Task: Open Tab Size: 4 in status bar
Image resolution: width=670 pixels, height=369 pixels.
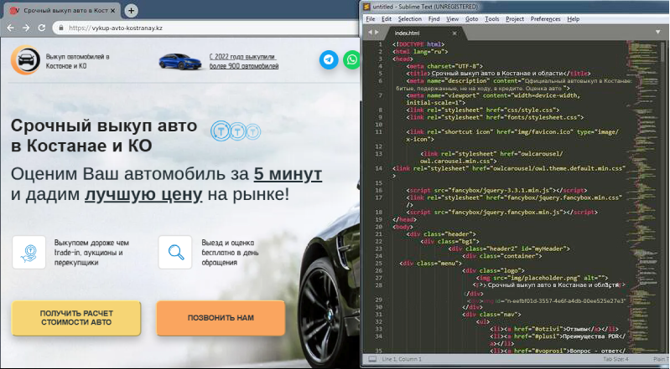Action: pyautogui.click(x=615, y=359)
